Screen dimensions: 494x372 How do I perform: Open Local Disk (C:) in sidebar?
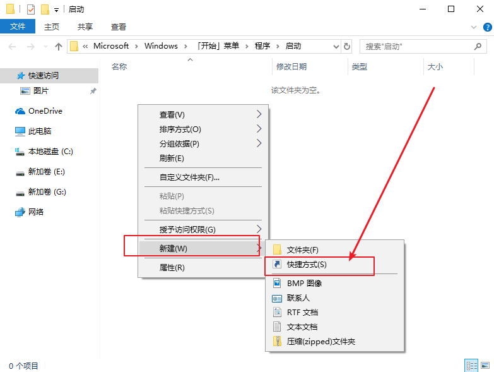(50, 152)
